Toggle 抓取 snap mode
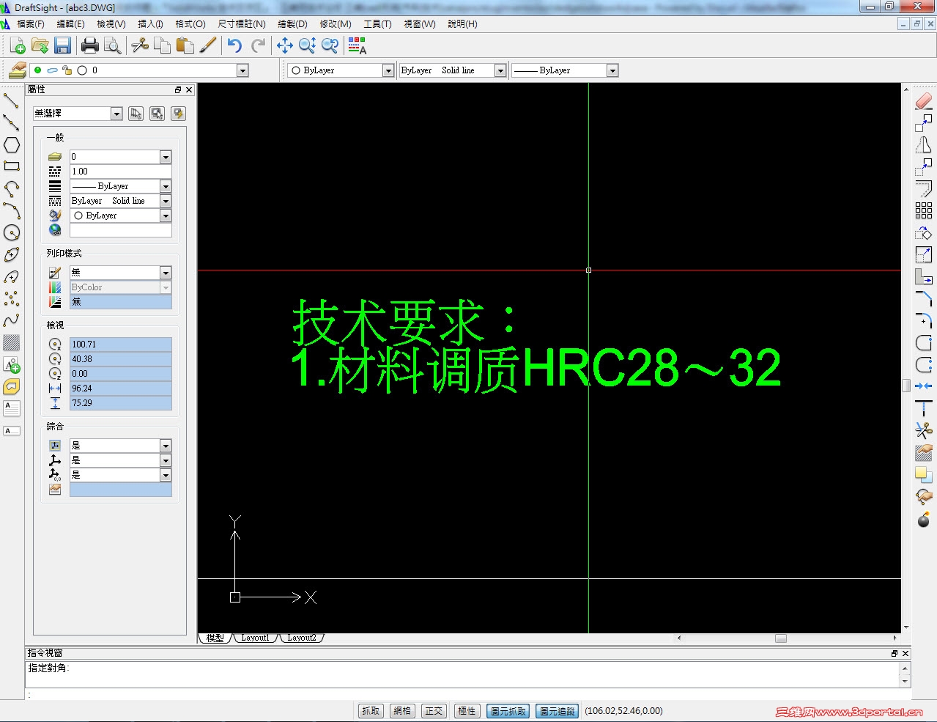The image size is (937, 722). (x=371, y=711)
